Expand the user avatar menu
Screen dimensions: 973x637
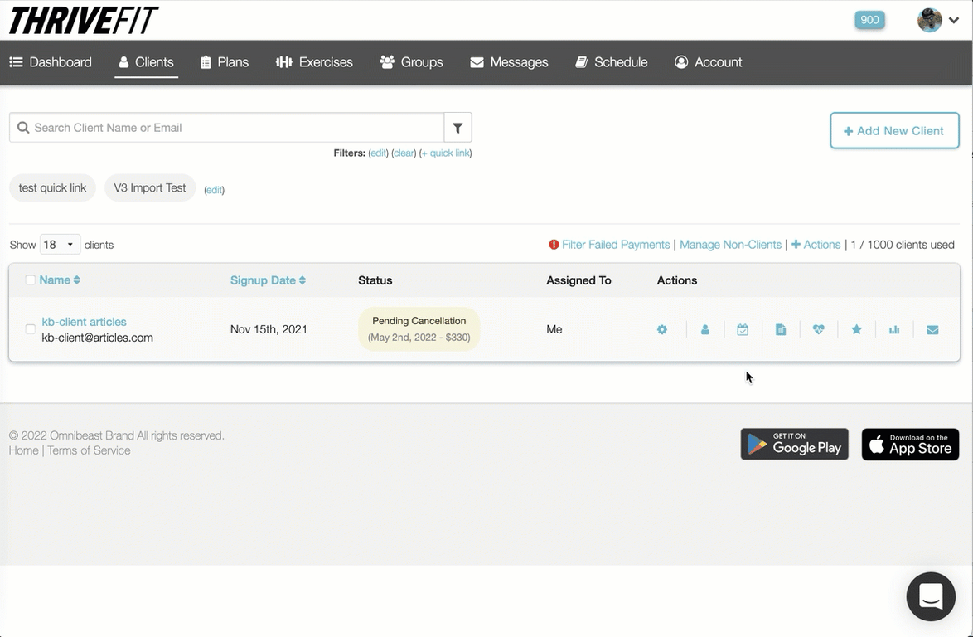pos(938,21)
